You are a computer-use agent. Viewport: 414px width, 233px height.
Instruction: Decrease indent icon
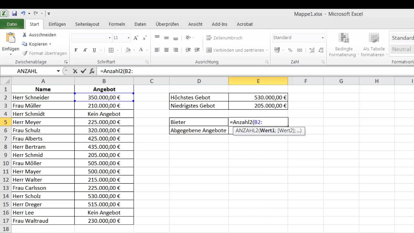click(188, 50)
